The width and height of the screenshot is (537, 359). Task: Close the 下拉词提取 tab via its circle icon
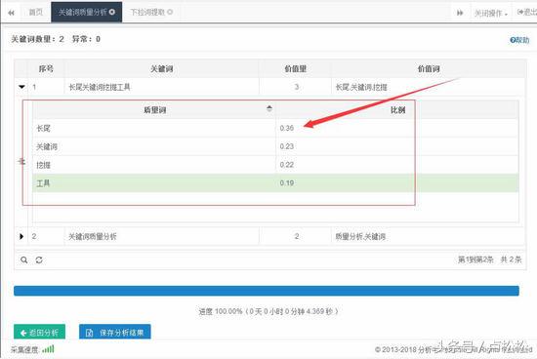pos(170,12)
